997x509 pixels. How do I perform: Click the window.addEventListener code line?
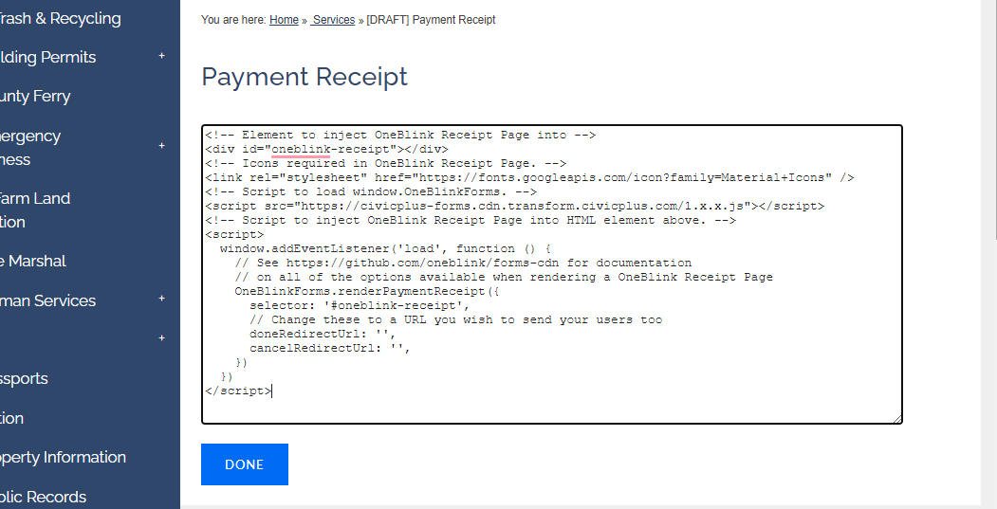click(386, 248)
